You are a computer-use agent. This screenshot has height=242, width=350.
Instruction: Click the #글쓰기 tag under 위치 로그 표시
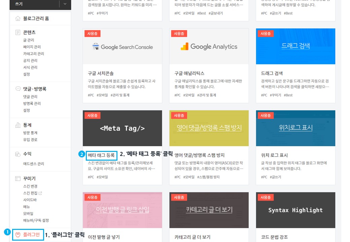click(275, 177)
